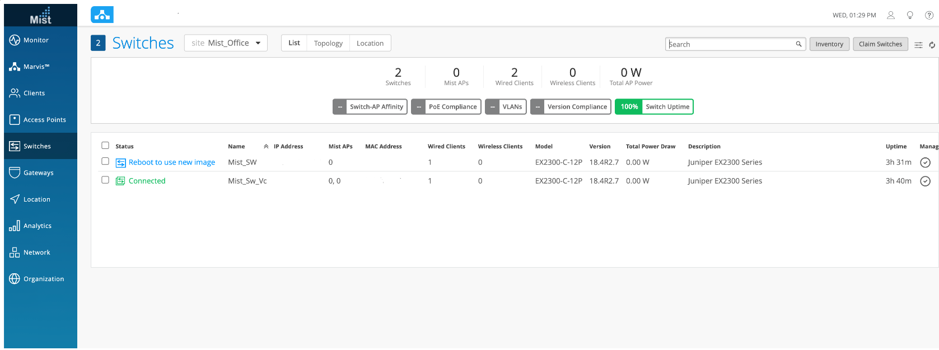Switch to the Location view tab
Screen dimensions: 939x350
point(370,43)
